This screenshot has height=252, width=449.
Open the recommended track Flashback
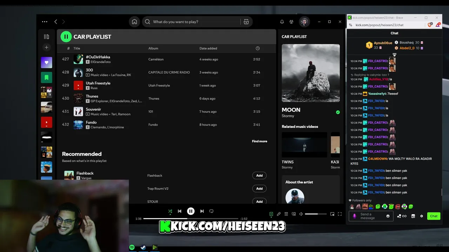click(x=85, y=173)
